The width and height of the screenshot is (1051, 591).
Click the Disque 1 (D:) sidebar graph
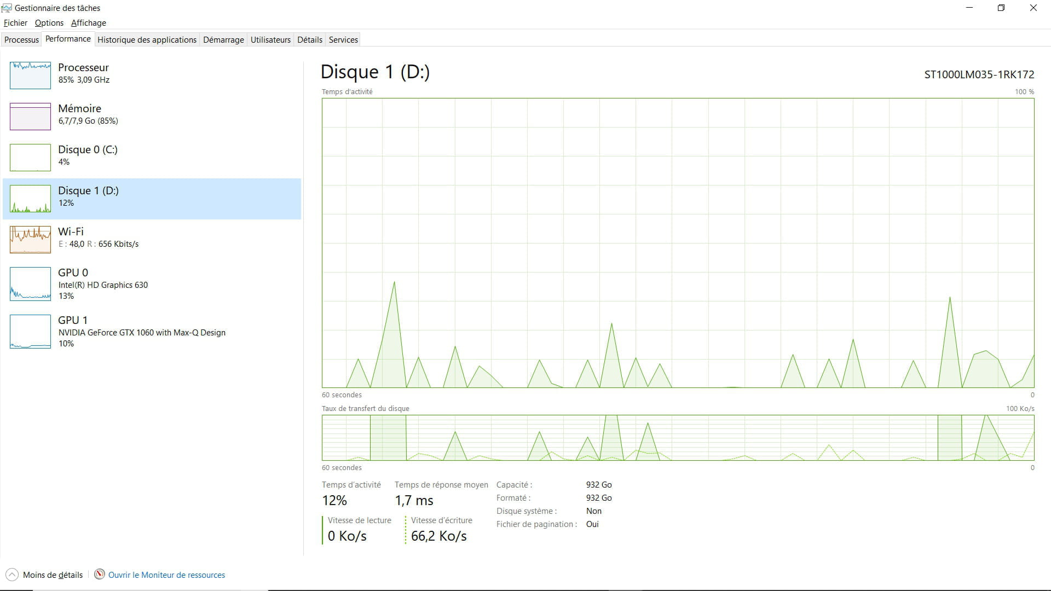[x=30, y=198]
